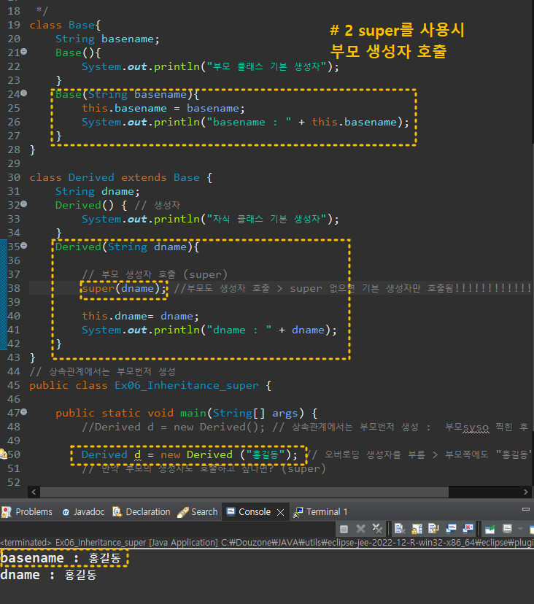Click commented '//Derived d = new Derived();' line 48
Screen dimensions: 534x604
pos(174,427)
